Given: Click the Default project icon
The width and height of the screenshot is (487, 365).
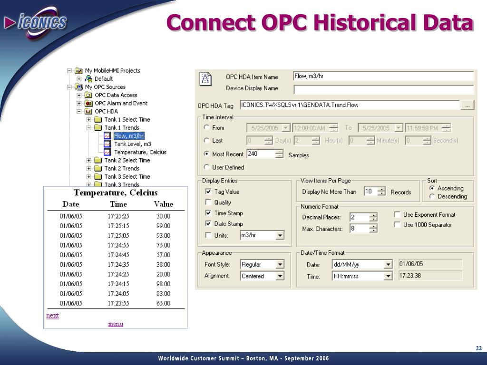Looking at the screenshot, I should (x=88, y=79).
